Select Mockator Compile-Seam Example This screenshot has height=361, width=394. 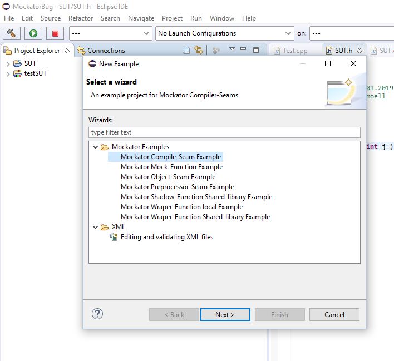171,157
